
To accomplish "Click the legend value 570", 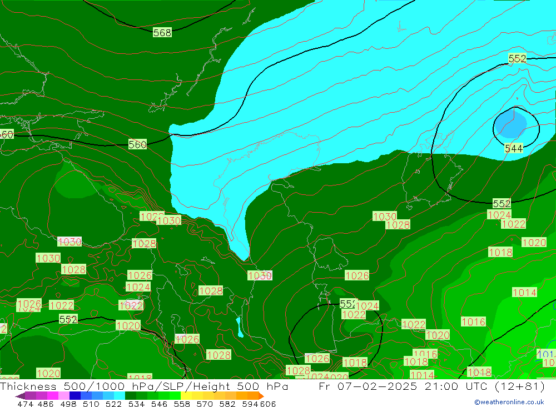I will pyautogui.click(x=205, y=404).
